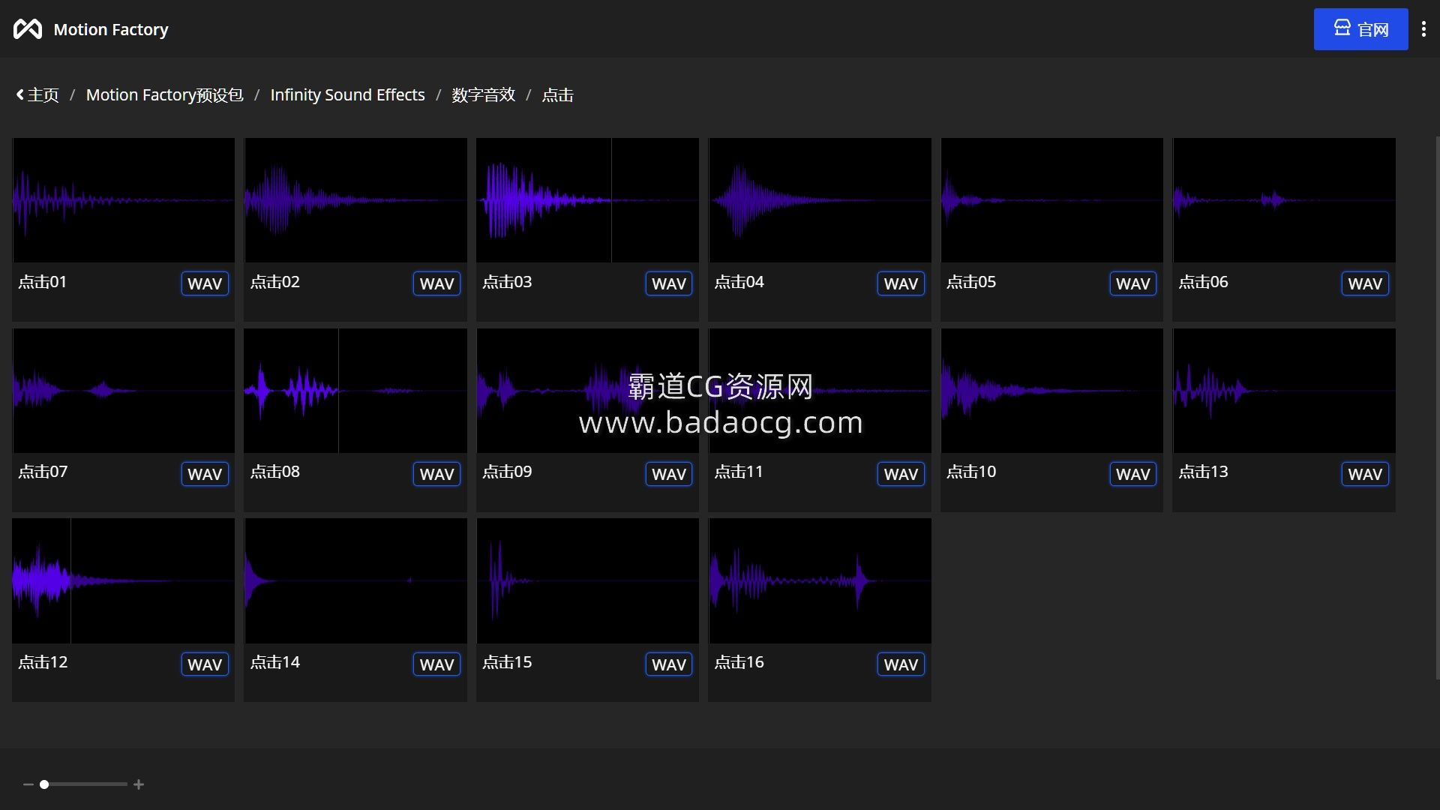This screenshot has height=810, width=1440.
Task: Click WAV badge on 点击16
Action: click(901, 664)
